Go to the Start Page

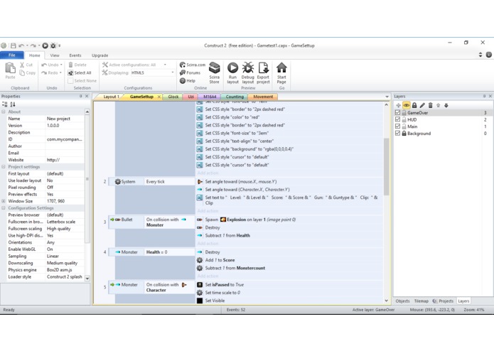pos(281,72)
